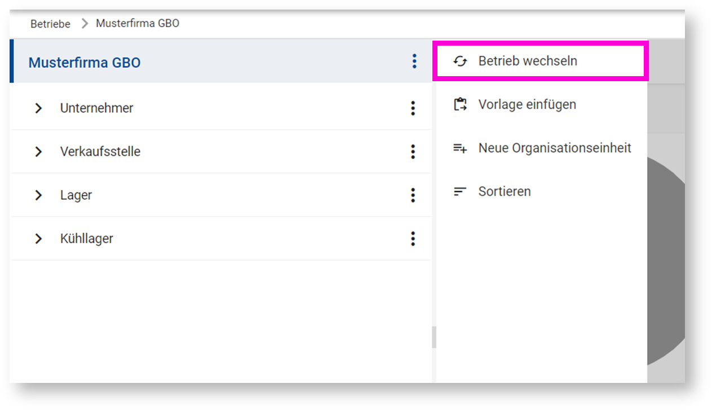Choose Betrieb wechseln from the context menu
Image resolution: width=712 pixels, height=410 pixels.
[x=527, y=61]
